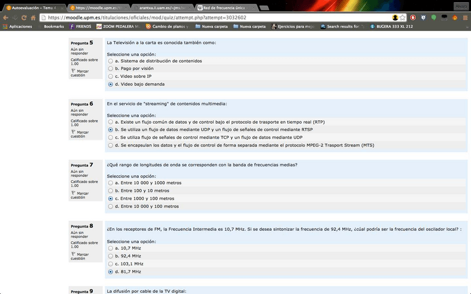Image resolution: width=471 pixels, height=294 pixels.
Task: Select option b. Pago por visión
Action: click(111, 69)
